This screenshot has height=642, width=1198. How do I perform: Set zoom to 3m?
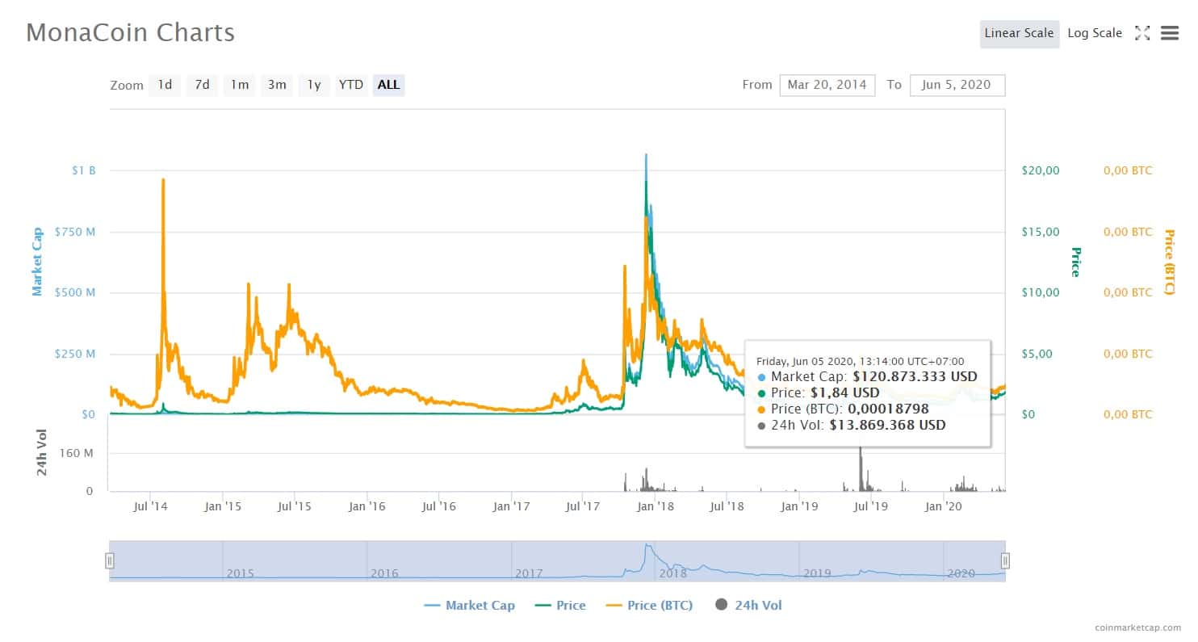click(277, 85)
